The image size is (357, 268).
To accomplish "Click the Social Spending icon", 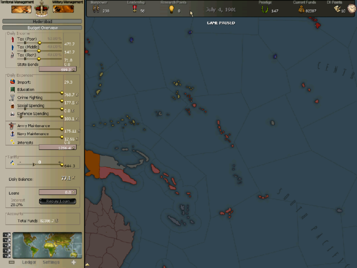I will tap(12, 106).
